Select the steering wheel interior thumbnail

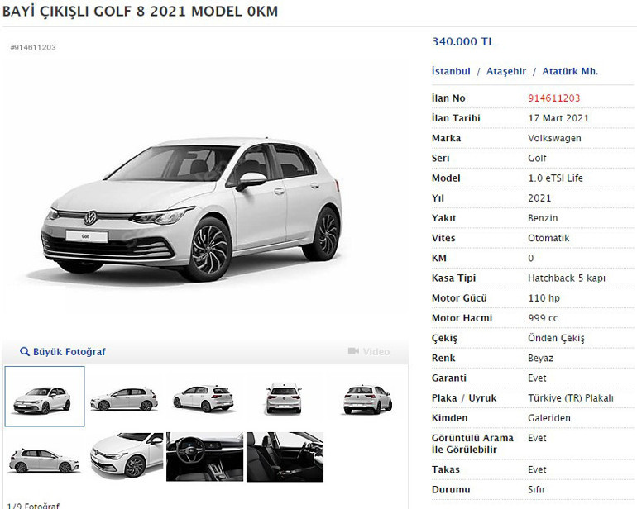coord(205,457)
